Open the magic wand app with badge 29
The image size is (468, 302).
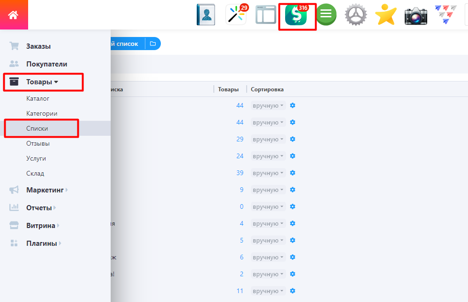click(236, 15)
